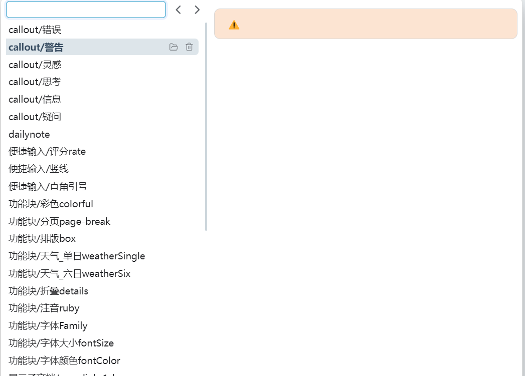
Task: Focus the template search box
Action: coord(86,10)
